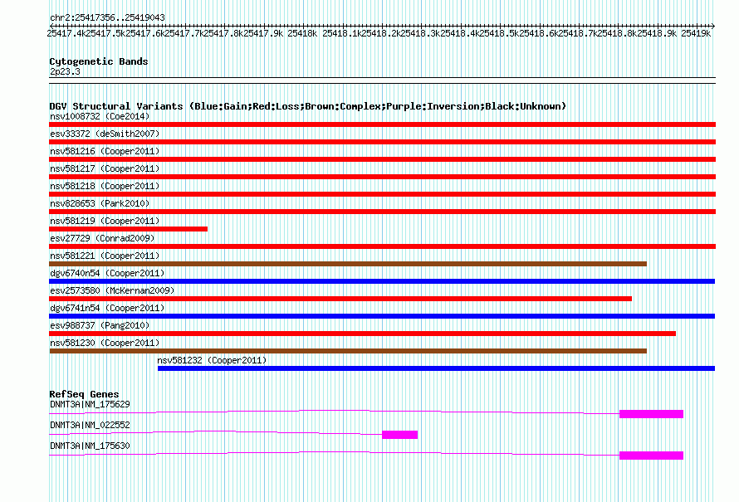Open the nsv581216 (Cooper2011) variant label
The image size is (739, 502).
click(x=105, y=151)
